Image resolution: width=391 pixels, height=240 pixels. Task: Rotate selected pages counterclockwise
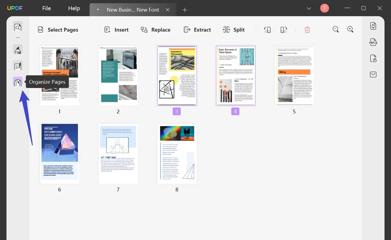tap(267, 29)
